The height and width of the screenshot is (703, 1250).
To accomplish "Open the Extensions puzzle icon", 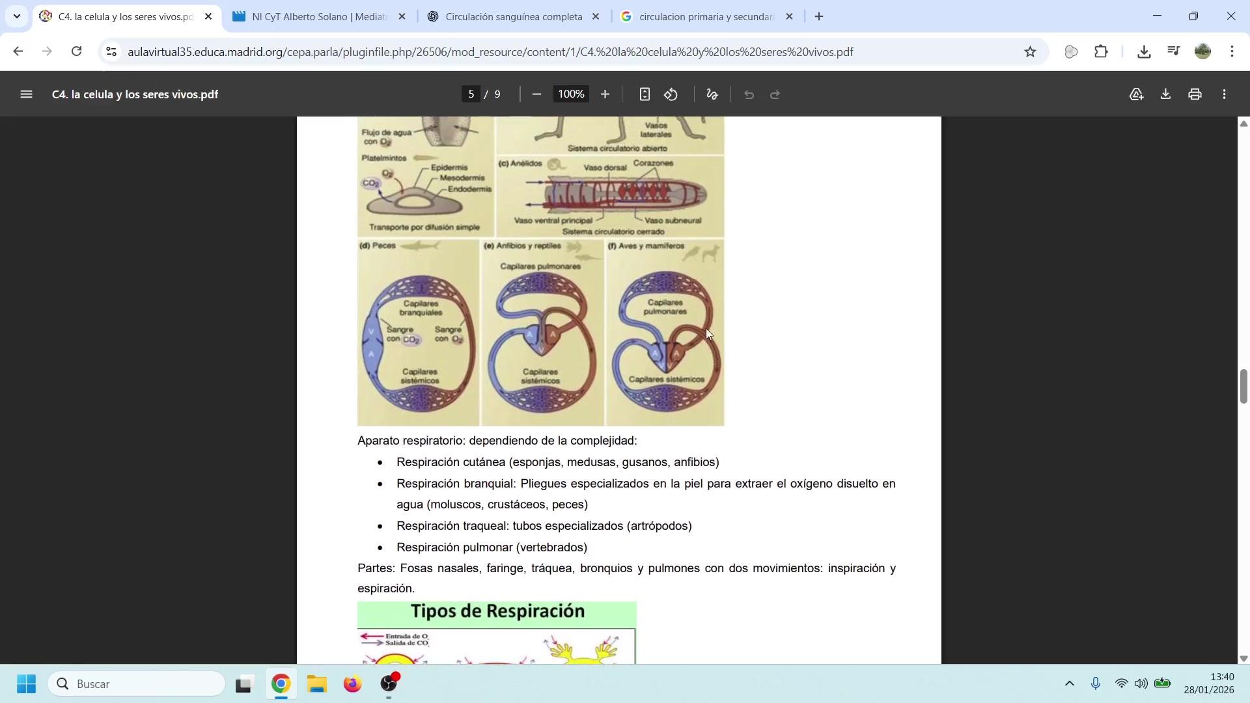I will coord(1101,51).
